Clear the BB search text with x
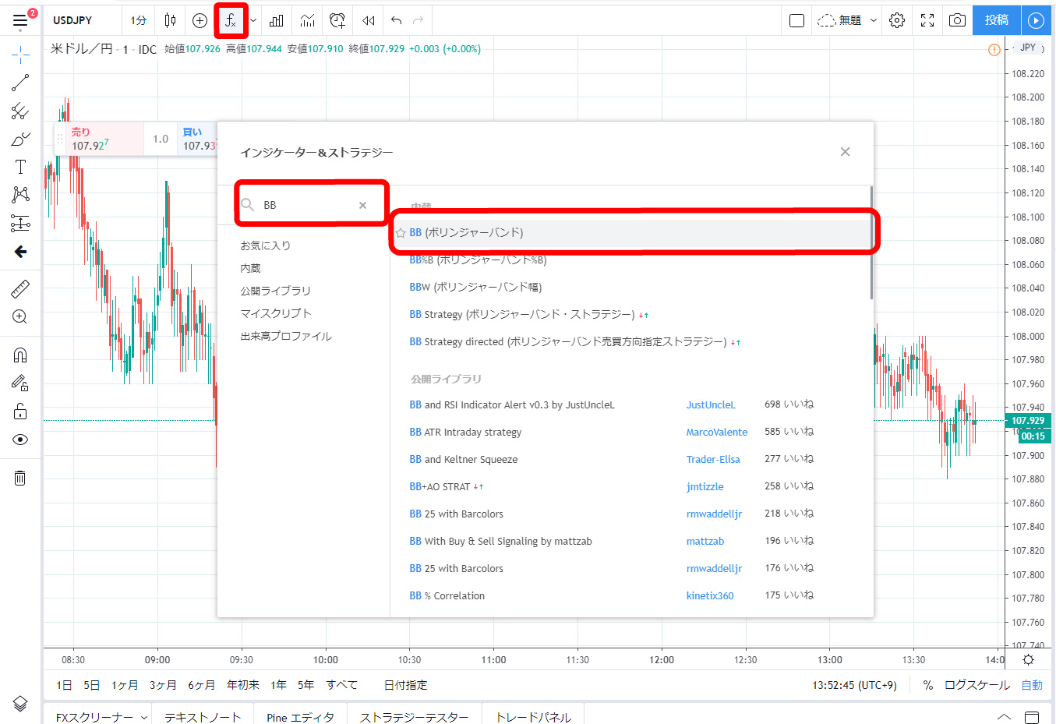This screenshot has width=1056, height=724. tap(362, 205)
